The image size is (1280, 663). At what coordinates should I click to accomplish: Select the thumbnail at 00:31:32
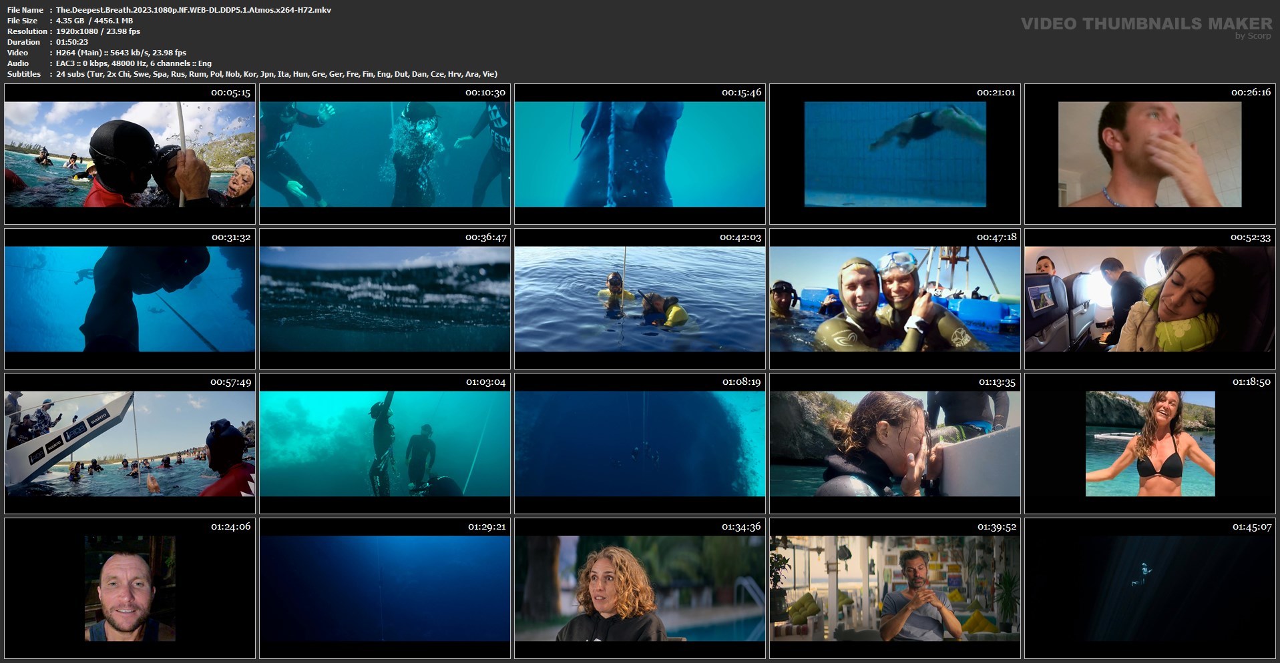tap(130, 299)
